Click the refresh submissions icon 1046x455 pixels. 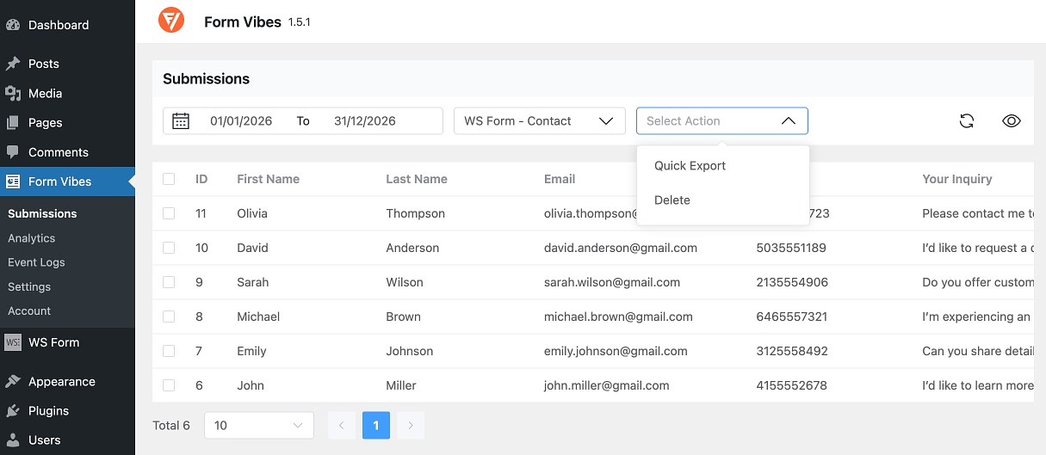967,121
